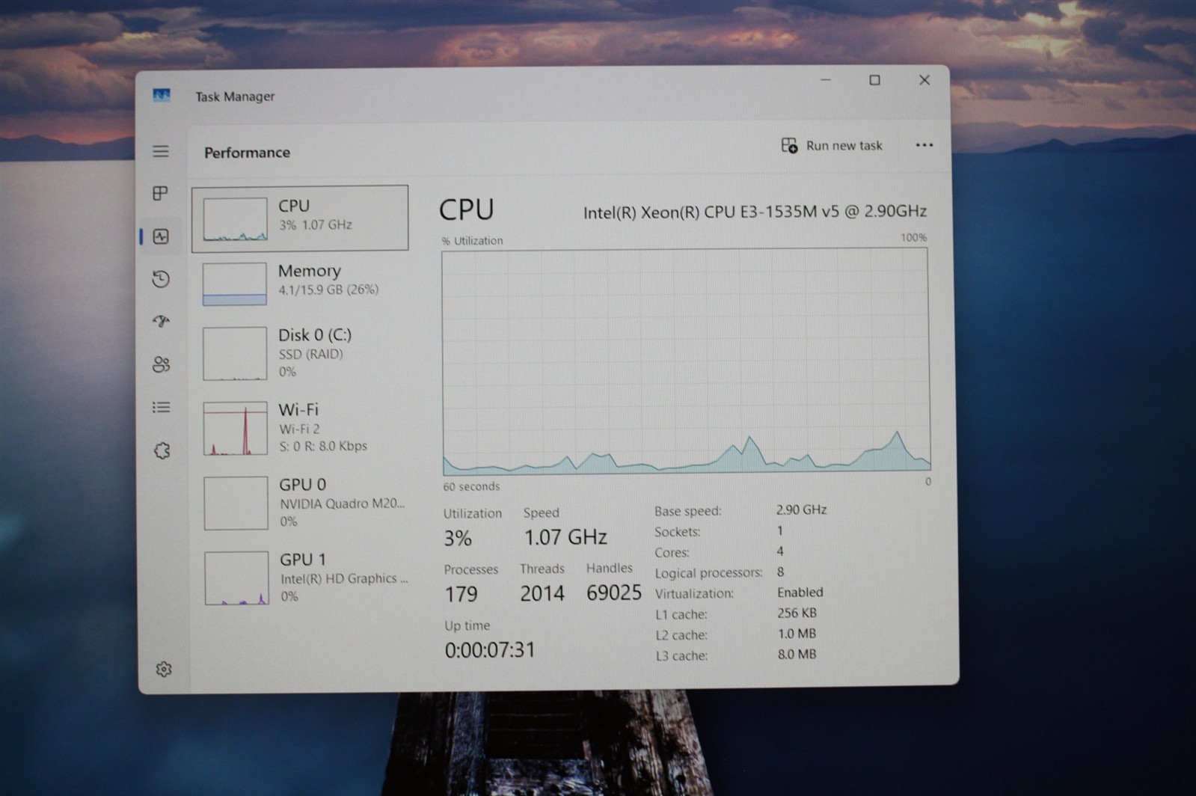This screenshot has height=796, width=1196.
Task: Maximize the Task Manager window
Action: [x=874, y=80]
